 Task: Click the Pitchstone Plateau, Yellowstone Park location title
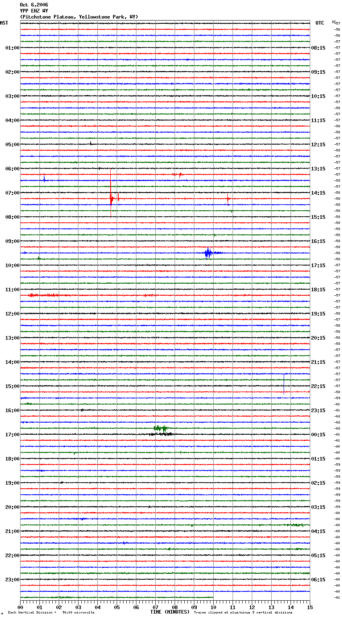pos(79,17)
